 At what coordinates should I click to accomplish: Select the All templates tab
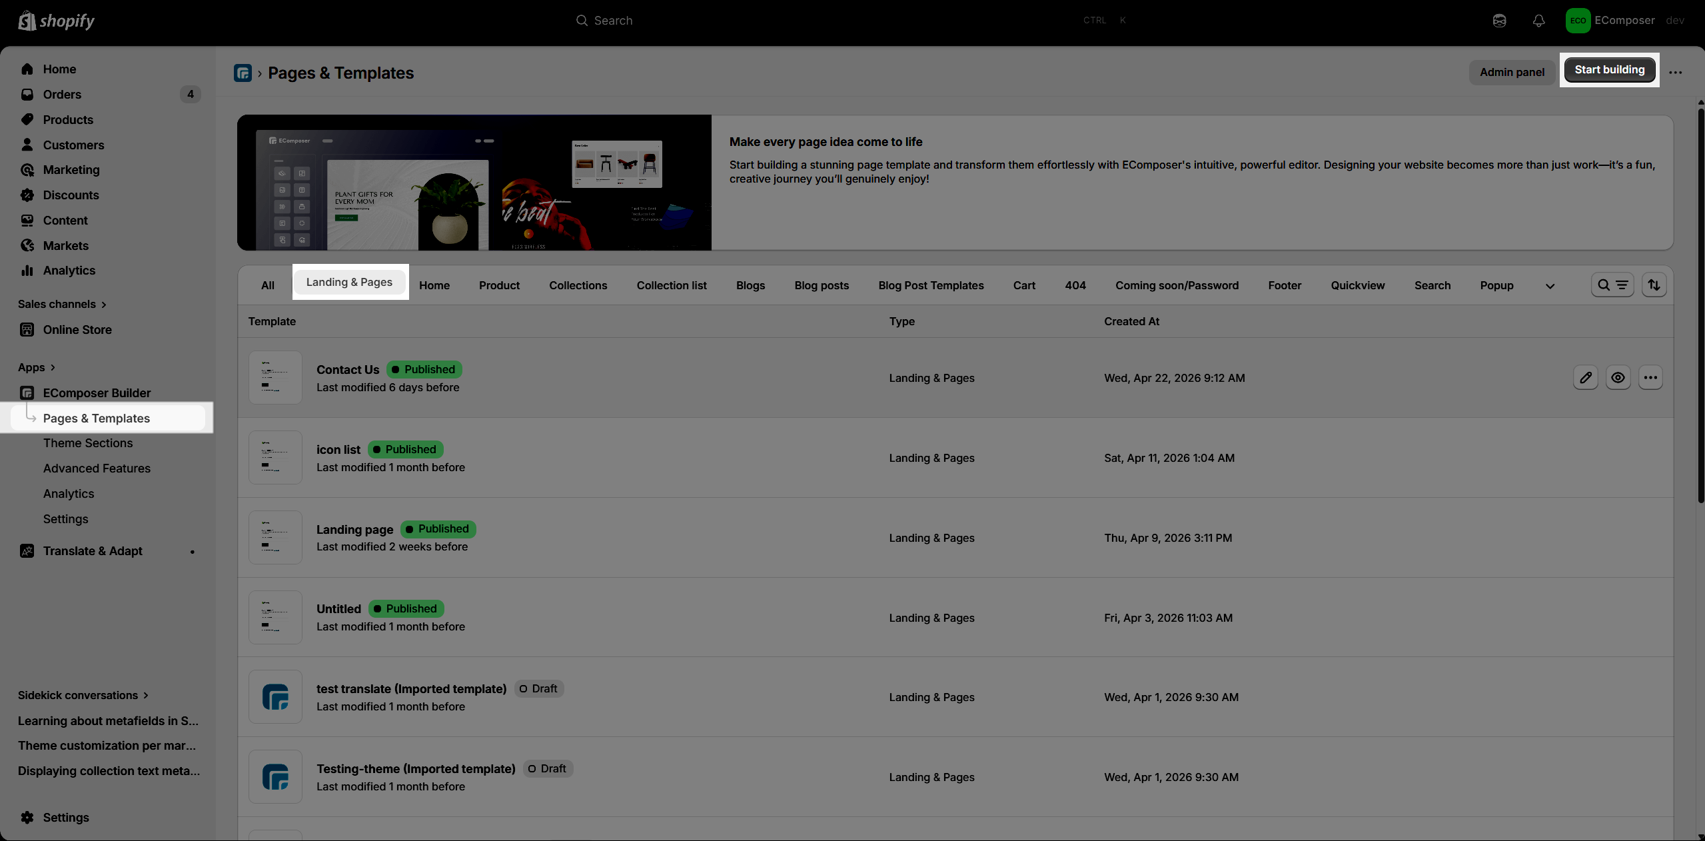pos(268,285)
